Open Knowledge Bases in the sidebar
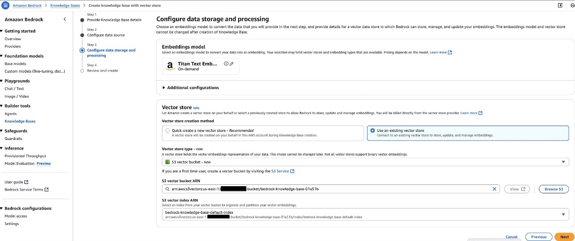Image resolution: width=575 pixels, height=241 pixels. (x=20, y=121)
